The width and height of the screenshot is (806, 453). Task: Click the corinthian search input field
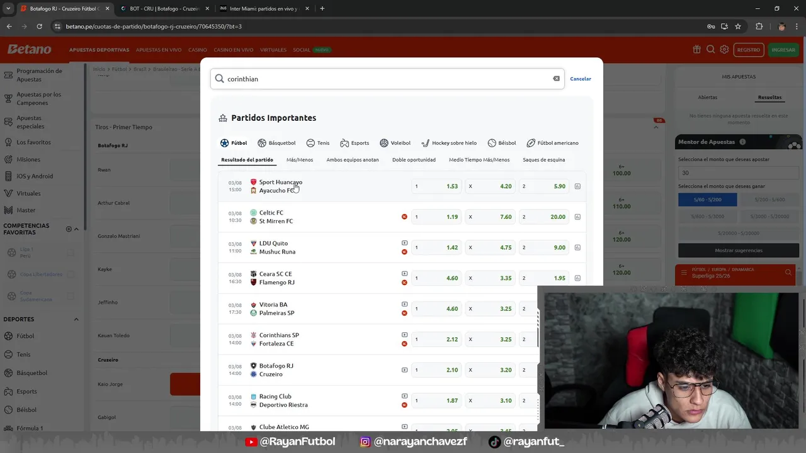[387, 79]
